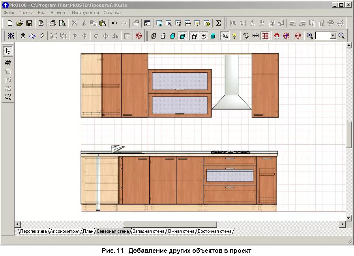Click the vertical scrollbar down arrow
The height and width of the screenshot is (256, 354).
coord(349,218)
